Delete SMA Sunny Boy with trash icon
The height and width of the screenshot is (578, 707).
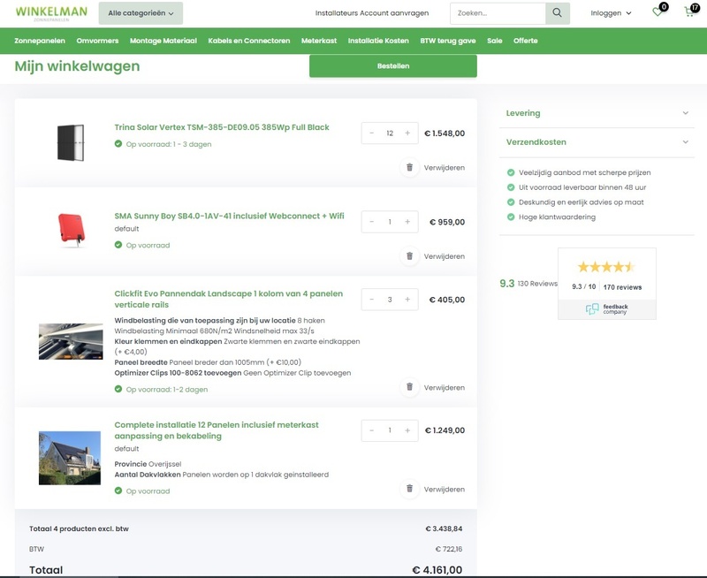[409, 256]
